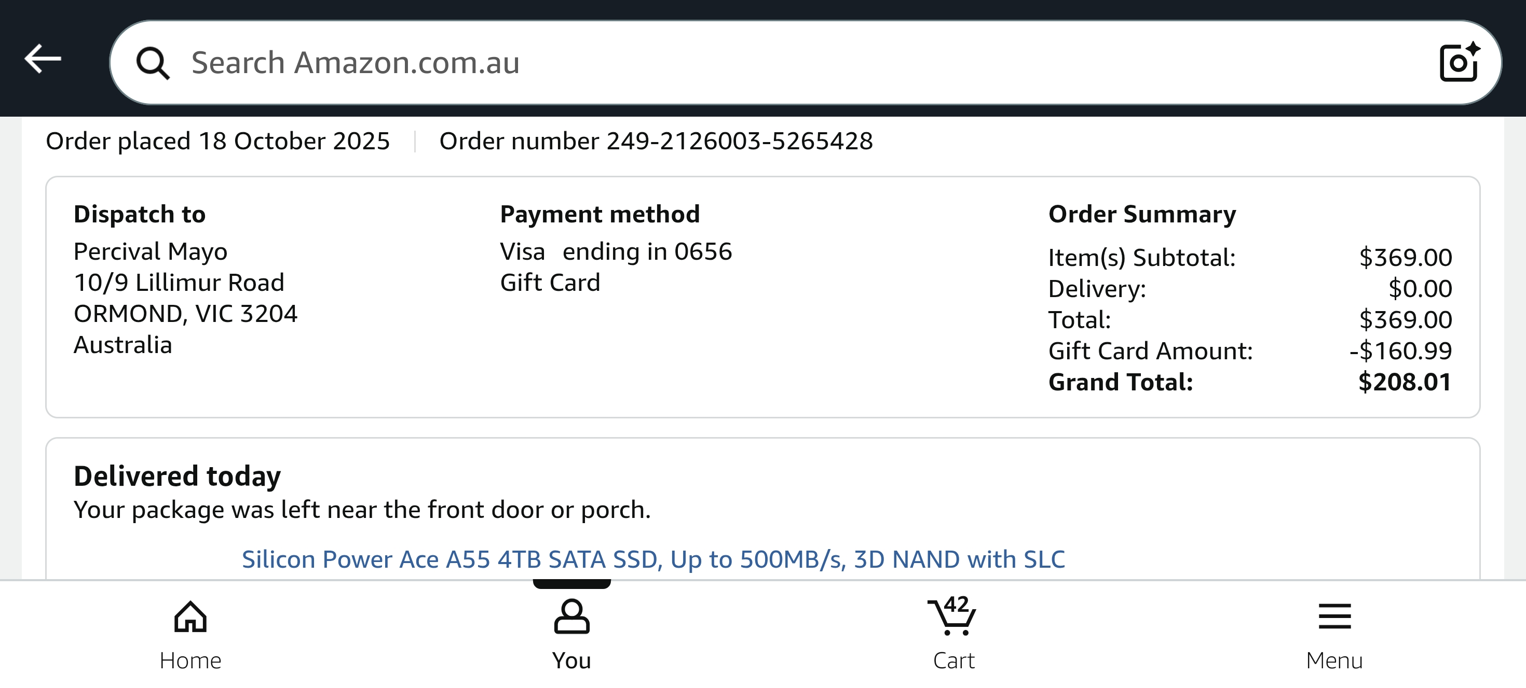
Task: Select the Grand Total amount $208.01
Action: point(1405,382)
